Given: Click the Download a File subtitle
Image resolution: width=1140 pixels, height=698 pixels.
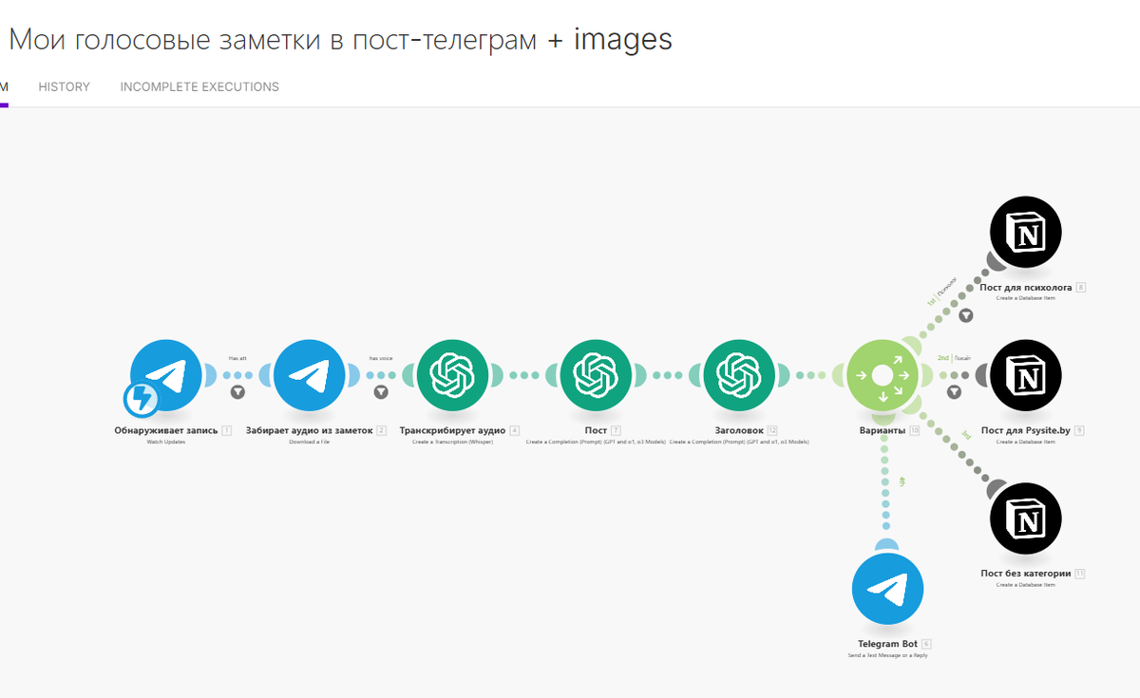Looking at the screenshot, I should pyautogui.click(x=310, y=443).
